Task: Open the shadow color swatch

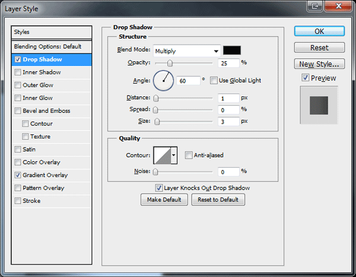Action: (232, 51)
